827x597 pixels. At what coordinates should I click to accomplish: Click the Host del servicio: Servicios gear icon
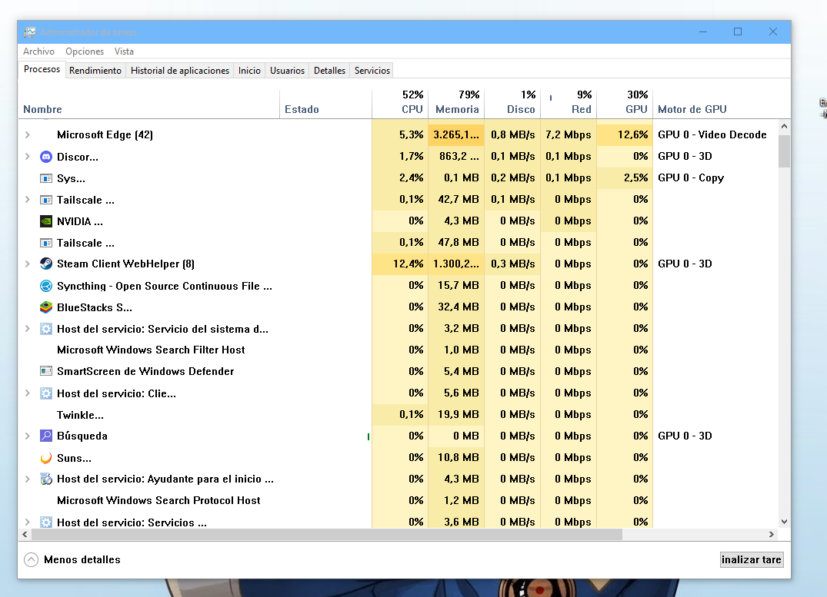(x=46, y=522)
